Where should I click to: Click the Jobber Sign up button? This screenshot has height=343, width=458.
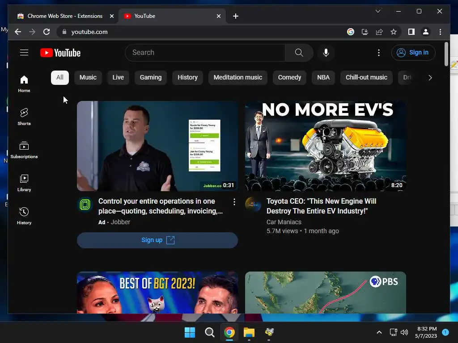click(157, 240)
